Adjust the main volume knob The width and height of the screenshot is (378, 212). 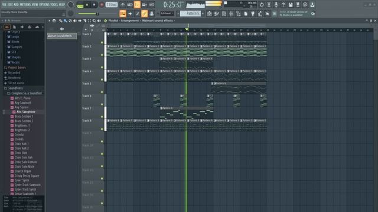pos(71,5)
